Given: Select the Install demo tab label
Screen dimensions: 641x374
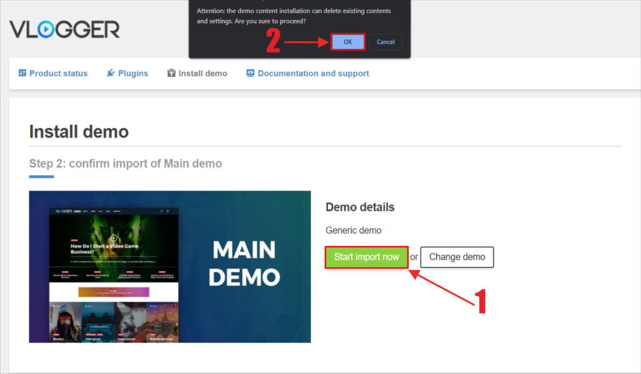Looking at the screenshot, I should coord(203,73).
